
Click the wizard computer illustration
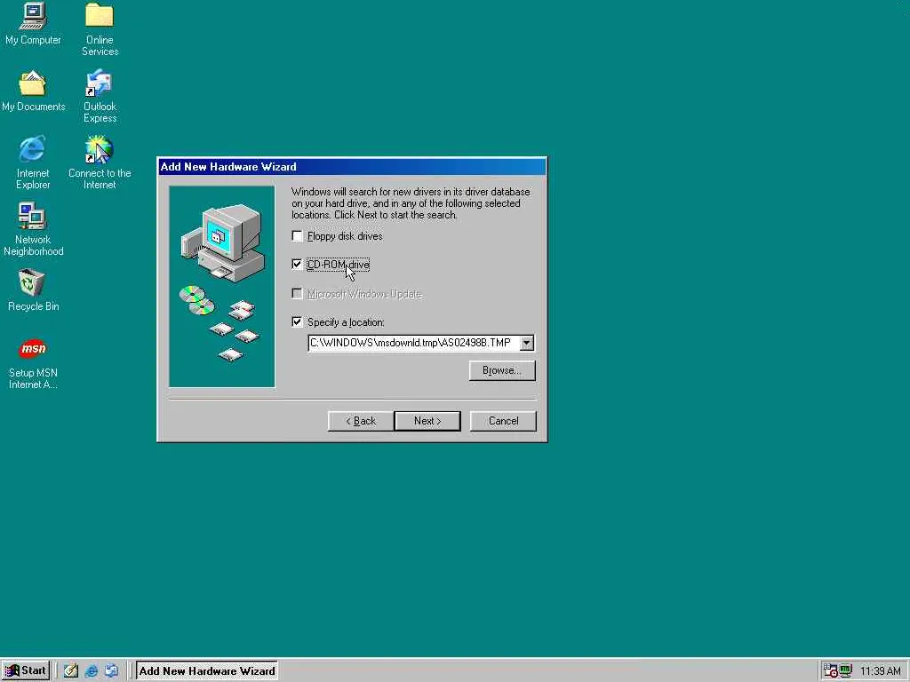[221, 287]
